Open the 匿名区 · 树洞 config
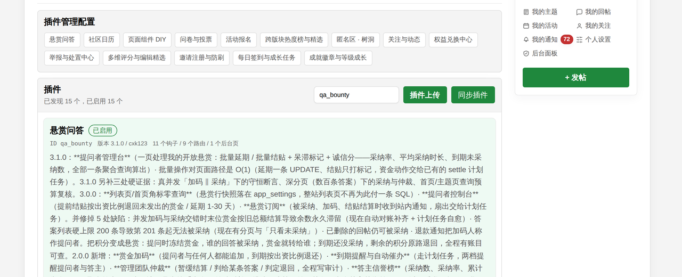 coord(355,40)
